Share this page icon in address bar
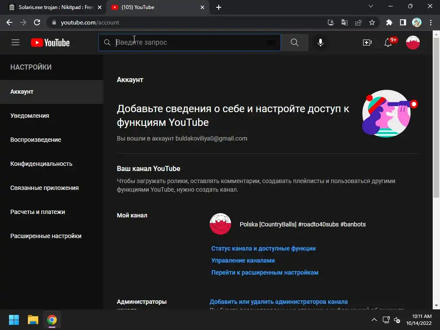440x330 pixels. click(x=358, y=22)
